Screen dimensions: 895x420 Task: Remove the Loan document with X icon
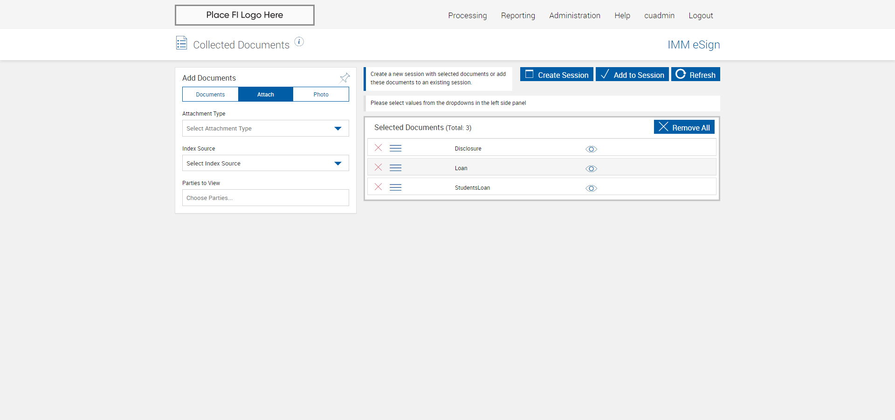point(379,167)
